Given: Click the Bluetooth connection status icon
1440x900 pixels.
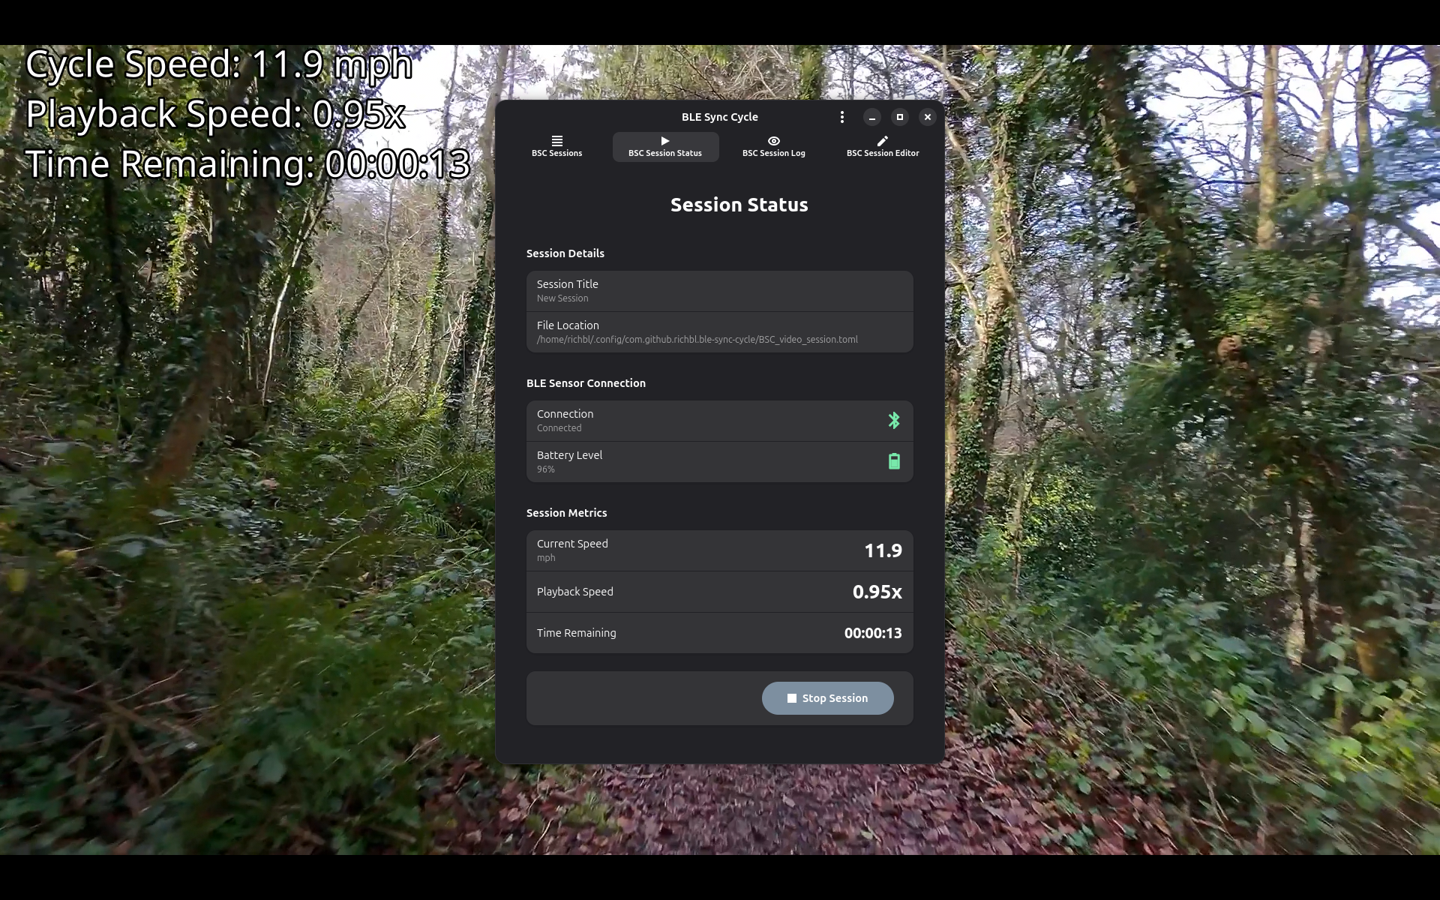Looking at the screenshot, I should coord(893,421).
